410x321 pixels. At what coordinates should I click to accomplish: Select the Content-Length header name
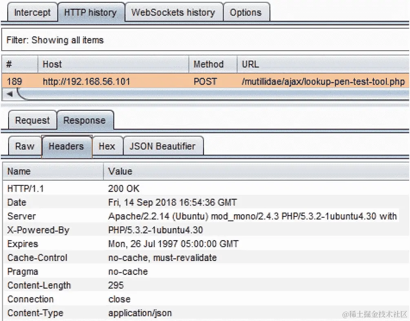(39, 285)
